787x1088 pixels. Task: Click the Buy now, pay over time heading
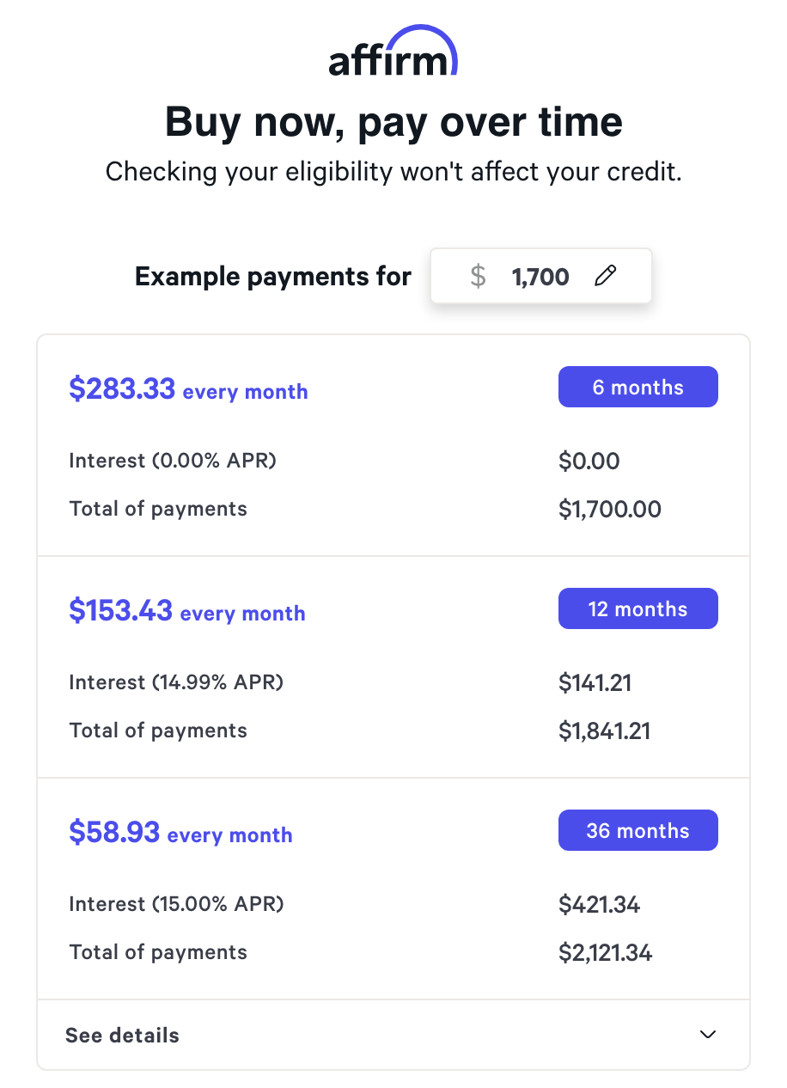point(393,121)
